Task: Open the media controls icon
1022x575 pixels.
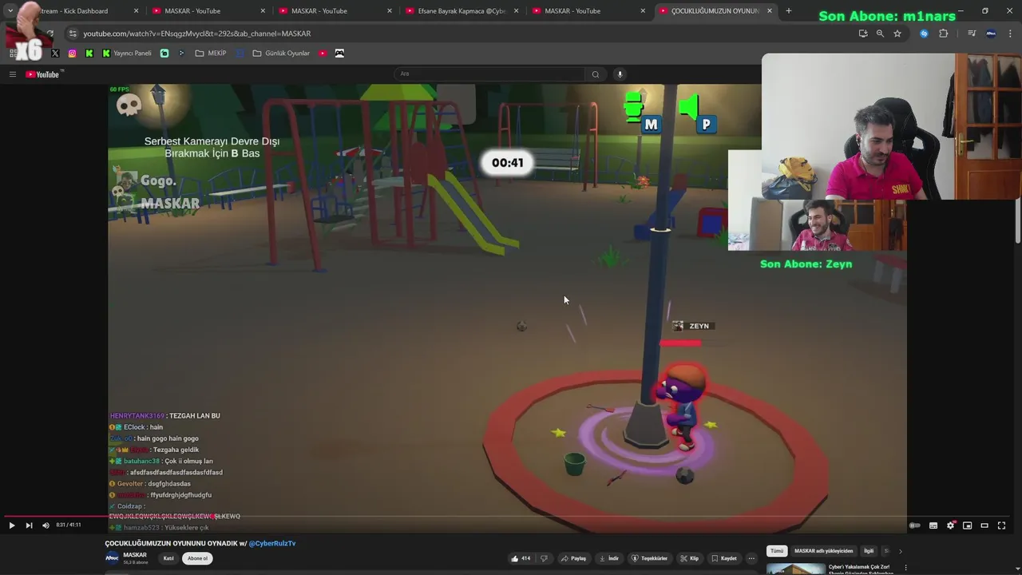Action: click(x=972, y=34)
